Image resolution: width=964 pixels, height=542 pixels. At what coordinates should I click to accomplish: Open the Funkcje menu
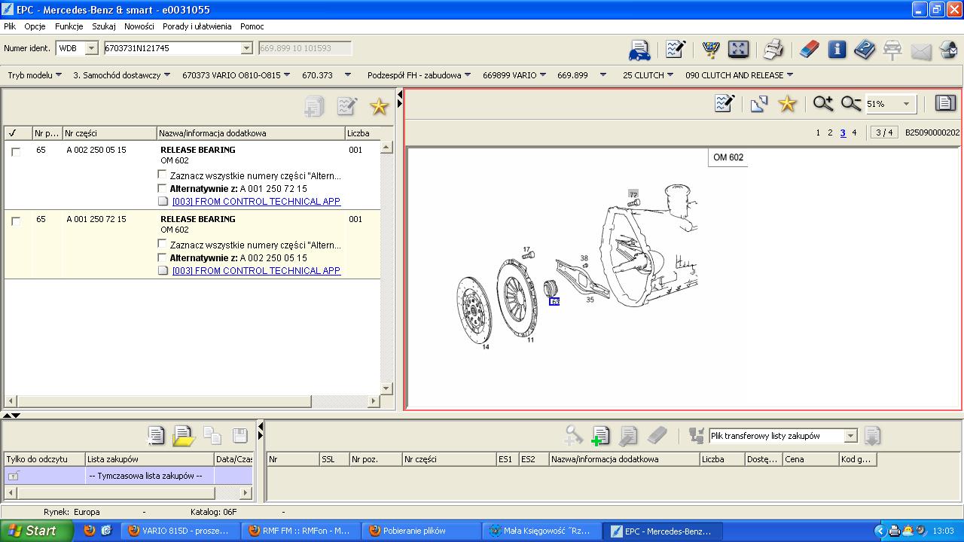pos(69,26)
